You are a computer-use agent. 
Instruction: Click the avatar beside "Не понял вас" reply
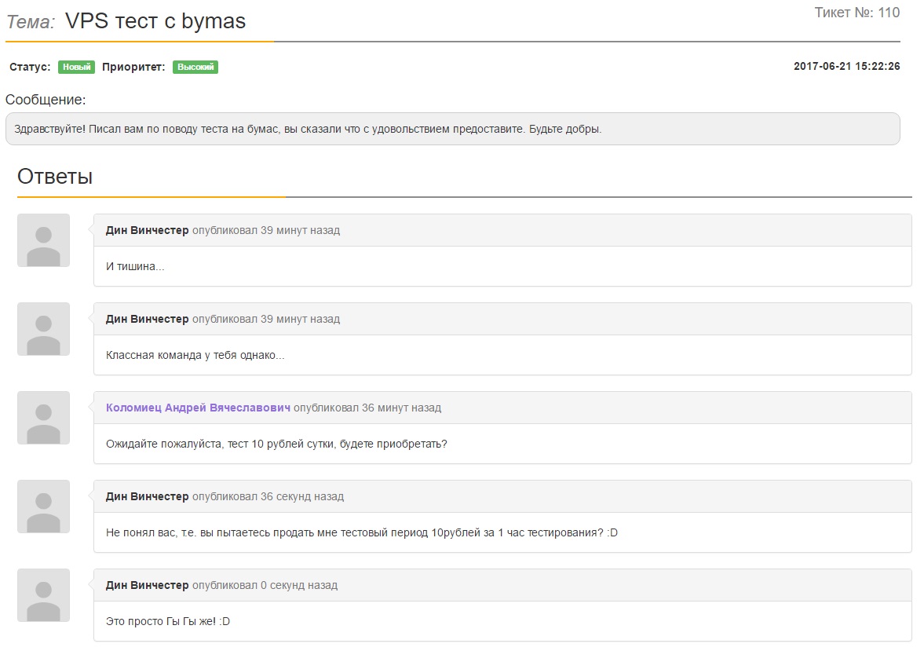(43, 507)
